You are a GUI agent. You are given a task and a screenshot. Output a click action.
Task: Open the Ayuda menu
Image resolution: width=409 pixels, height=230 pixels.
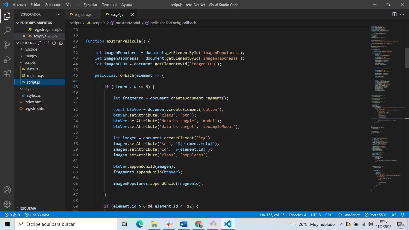coord(127,5)
